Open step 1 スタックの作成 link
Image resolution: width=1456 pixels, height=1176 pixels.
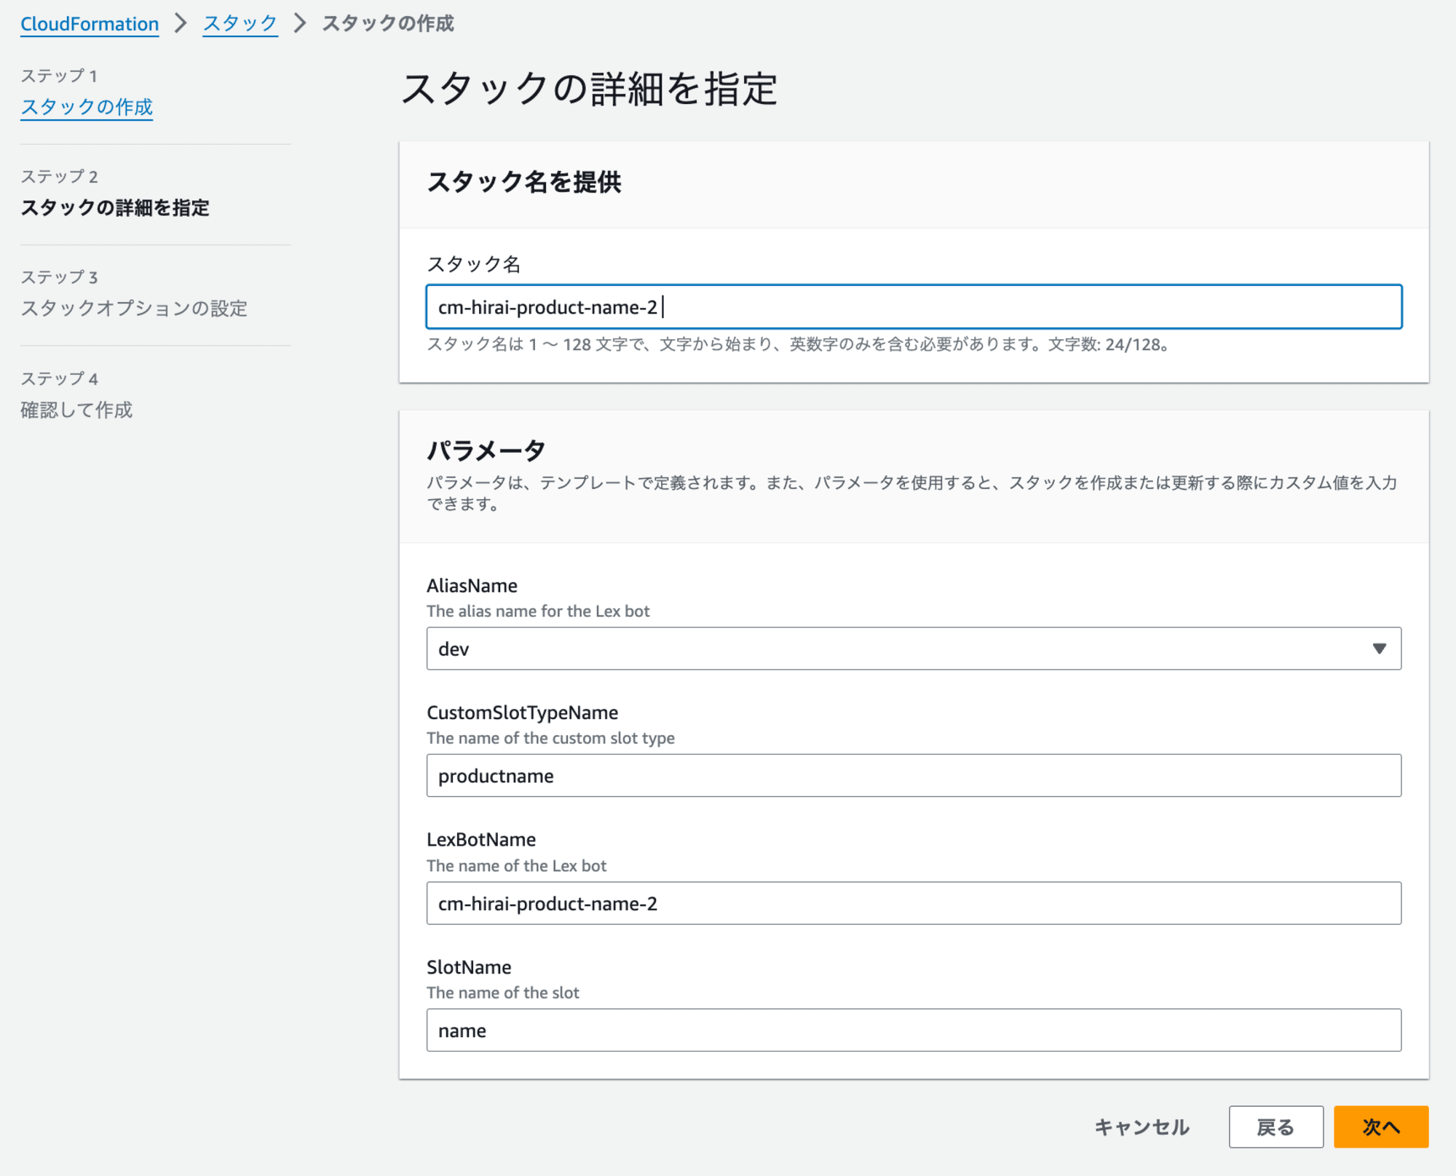pos(87,107)
